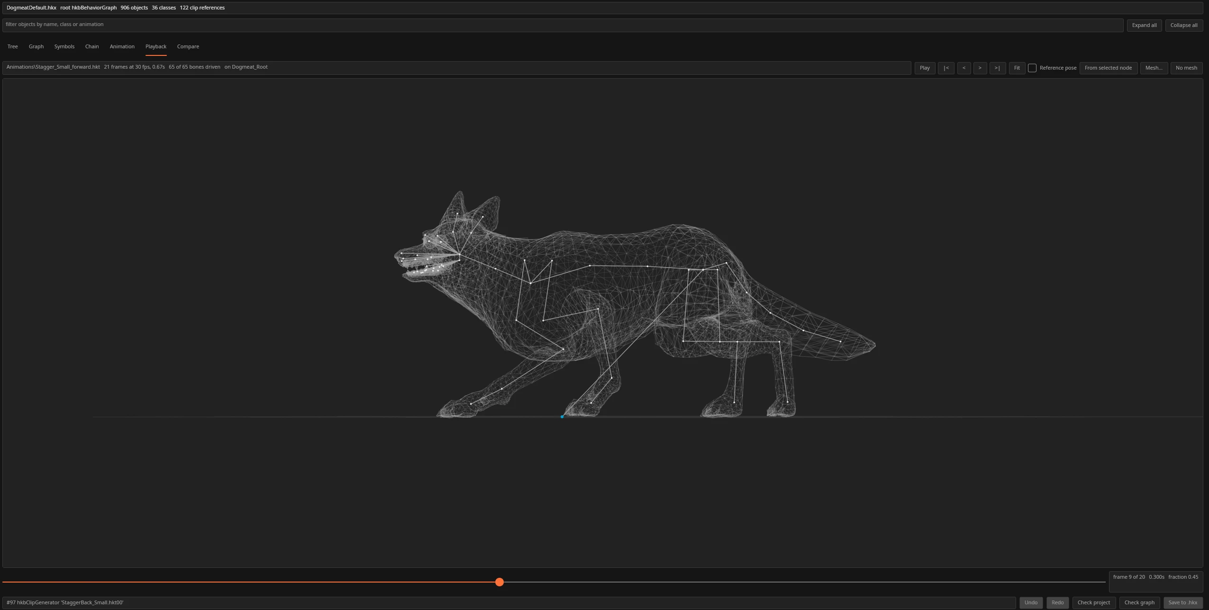
Task: Select the Playback tab
Action: [156, 46]
